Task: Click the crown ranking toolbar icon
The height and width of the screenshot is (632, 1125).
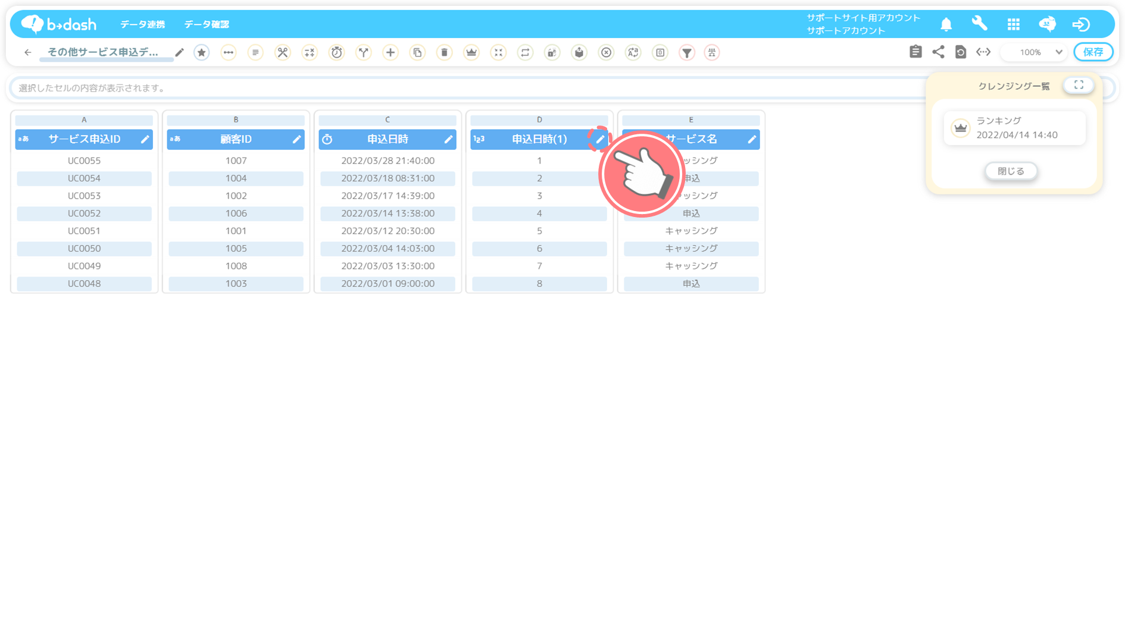Action: point(471,52)
